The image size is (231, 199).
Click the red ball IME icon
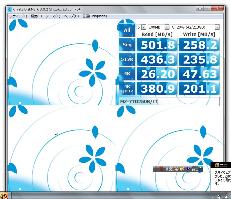click(x=161, y=168)
